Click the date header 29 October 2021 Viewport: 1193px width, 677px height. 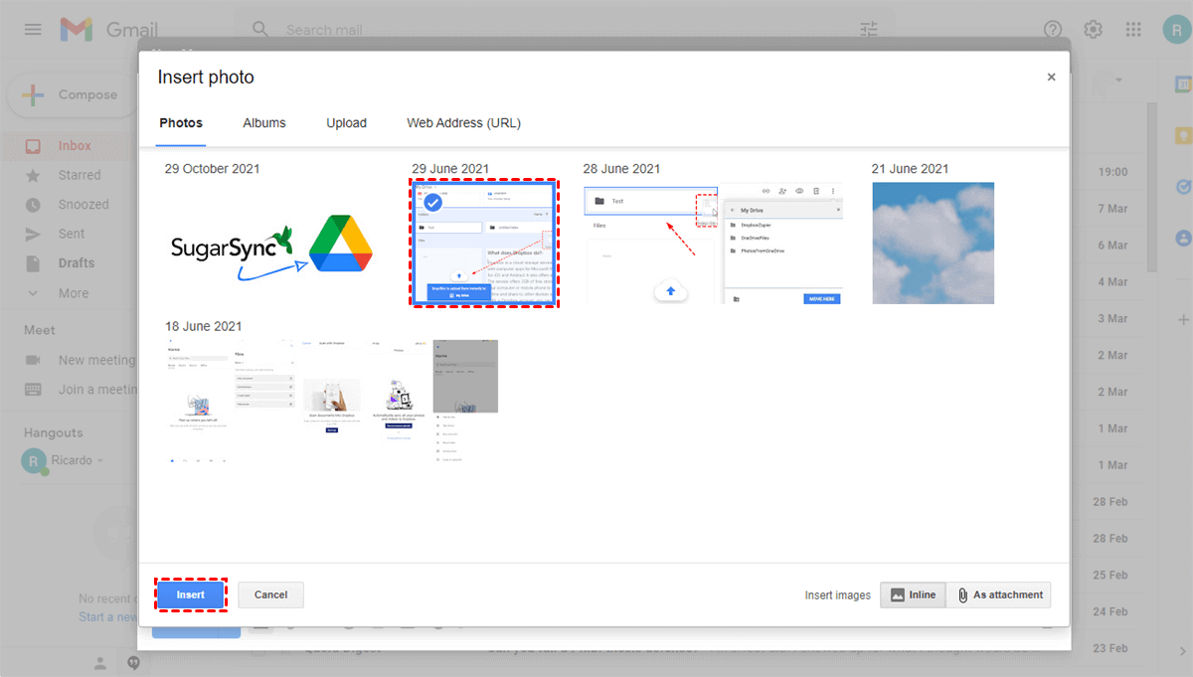[212, 169]
